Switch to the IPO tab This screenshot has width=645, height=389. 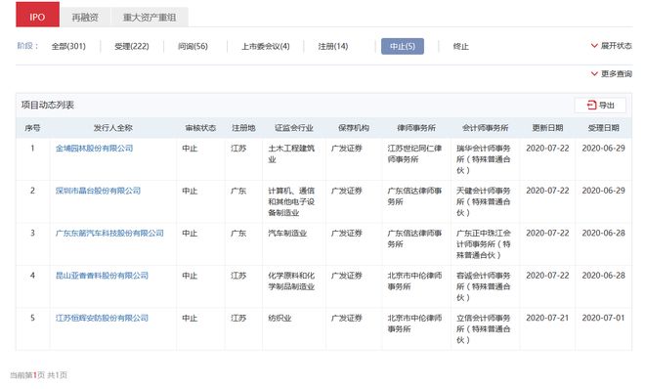coord(37,15)
